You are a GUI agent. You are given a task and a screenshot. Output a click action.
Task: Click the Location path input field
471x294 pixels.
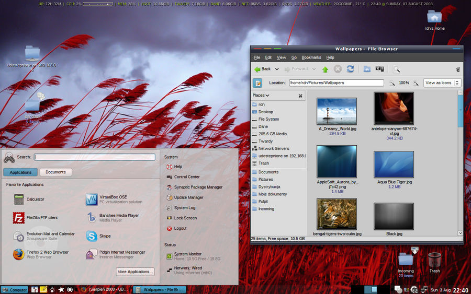point(337,83)
